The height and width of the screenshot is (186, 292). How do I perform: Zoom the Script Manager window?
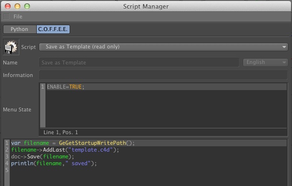[x=27, y=6]
